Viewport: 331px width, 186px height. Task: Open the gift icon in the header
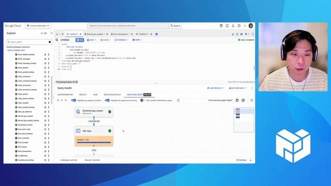pyautogui.click(x=221, y=26)
